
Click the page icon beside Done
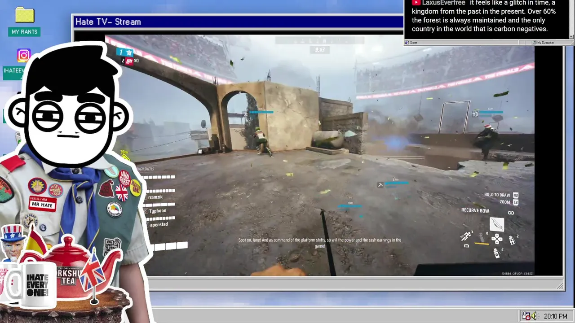[407, 43]
